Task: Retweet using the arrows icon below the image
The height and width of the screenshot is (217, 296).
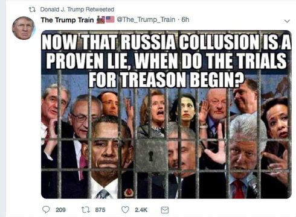Action: click(86, 210)
